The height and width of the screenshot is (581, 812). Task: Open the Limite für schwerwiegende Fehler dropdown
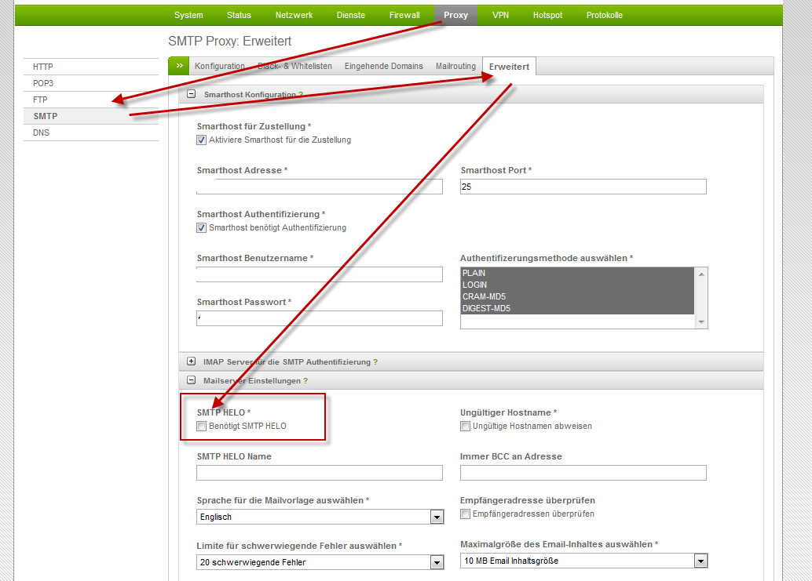point(437,562)
